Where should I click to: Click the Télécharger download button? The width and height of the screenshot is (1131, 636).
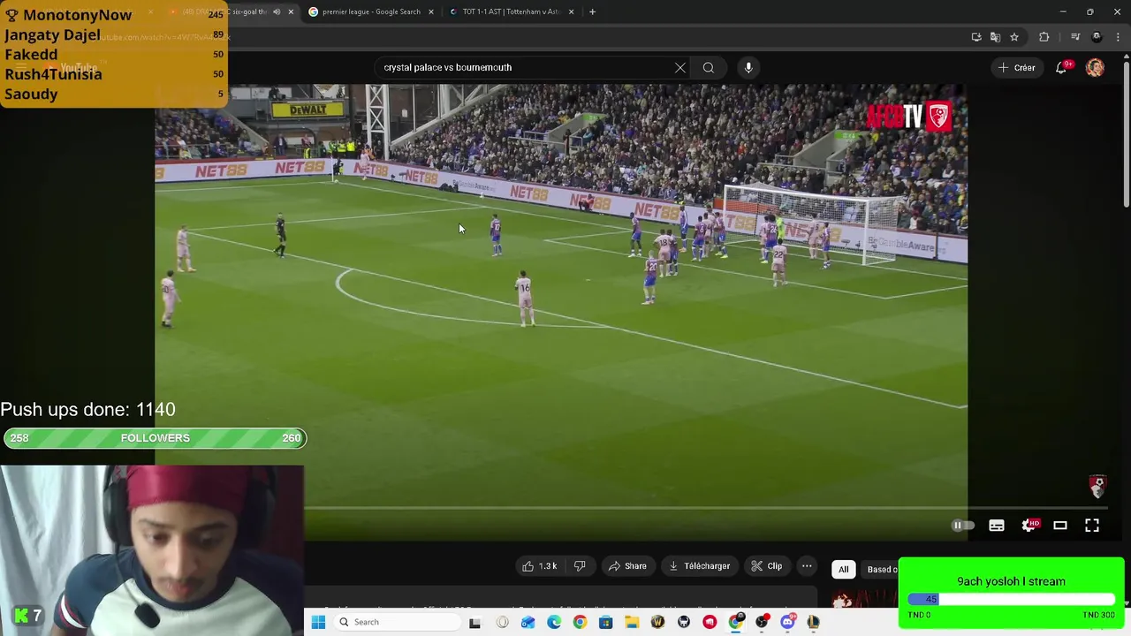(699, 566)
